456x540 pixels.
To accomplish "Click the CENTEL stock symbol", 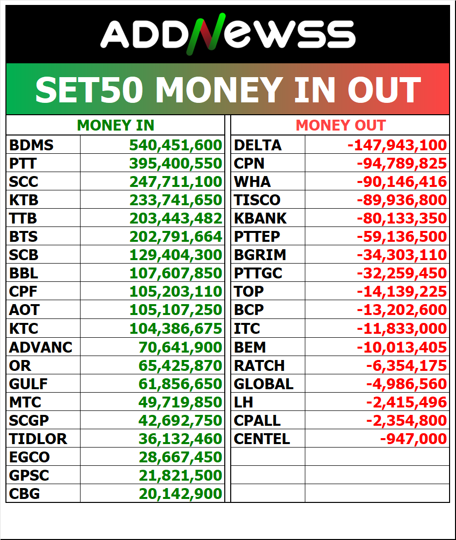I will (x=262, y=439).
